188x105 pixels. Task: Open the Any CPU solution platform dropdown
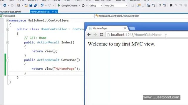tap(116, 6)
